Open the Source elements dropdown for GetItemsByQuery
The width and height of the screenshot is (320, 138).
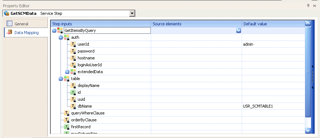coord(238,30)
